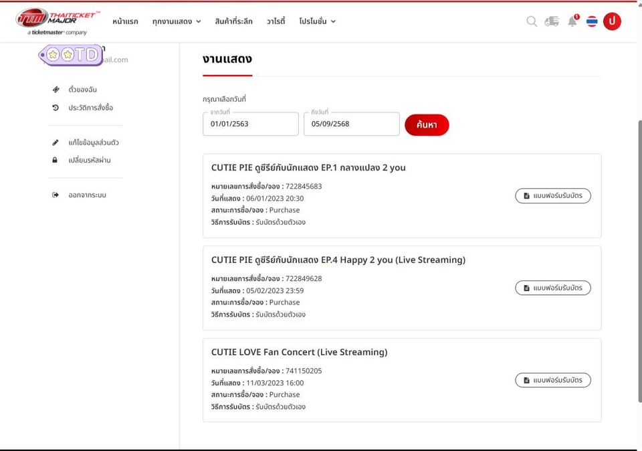Expand the โปรโมชั่น dropdown menu

click(x=317, y=21)
